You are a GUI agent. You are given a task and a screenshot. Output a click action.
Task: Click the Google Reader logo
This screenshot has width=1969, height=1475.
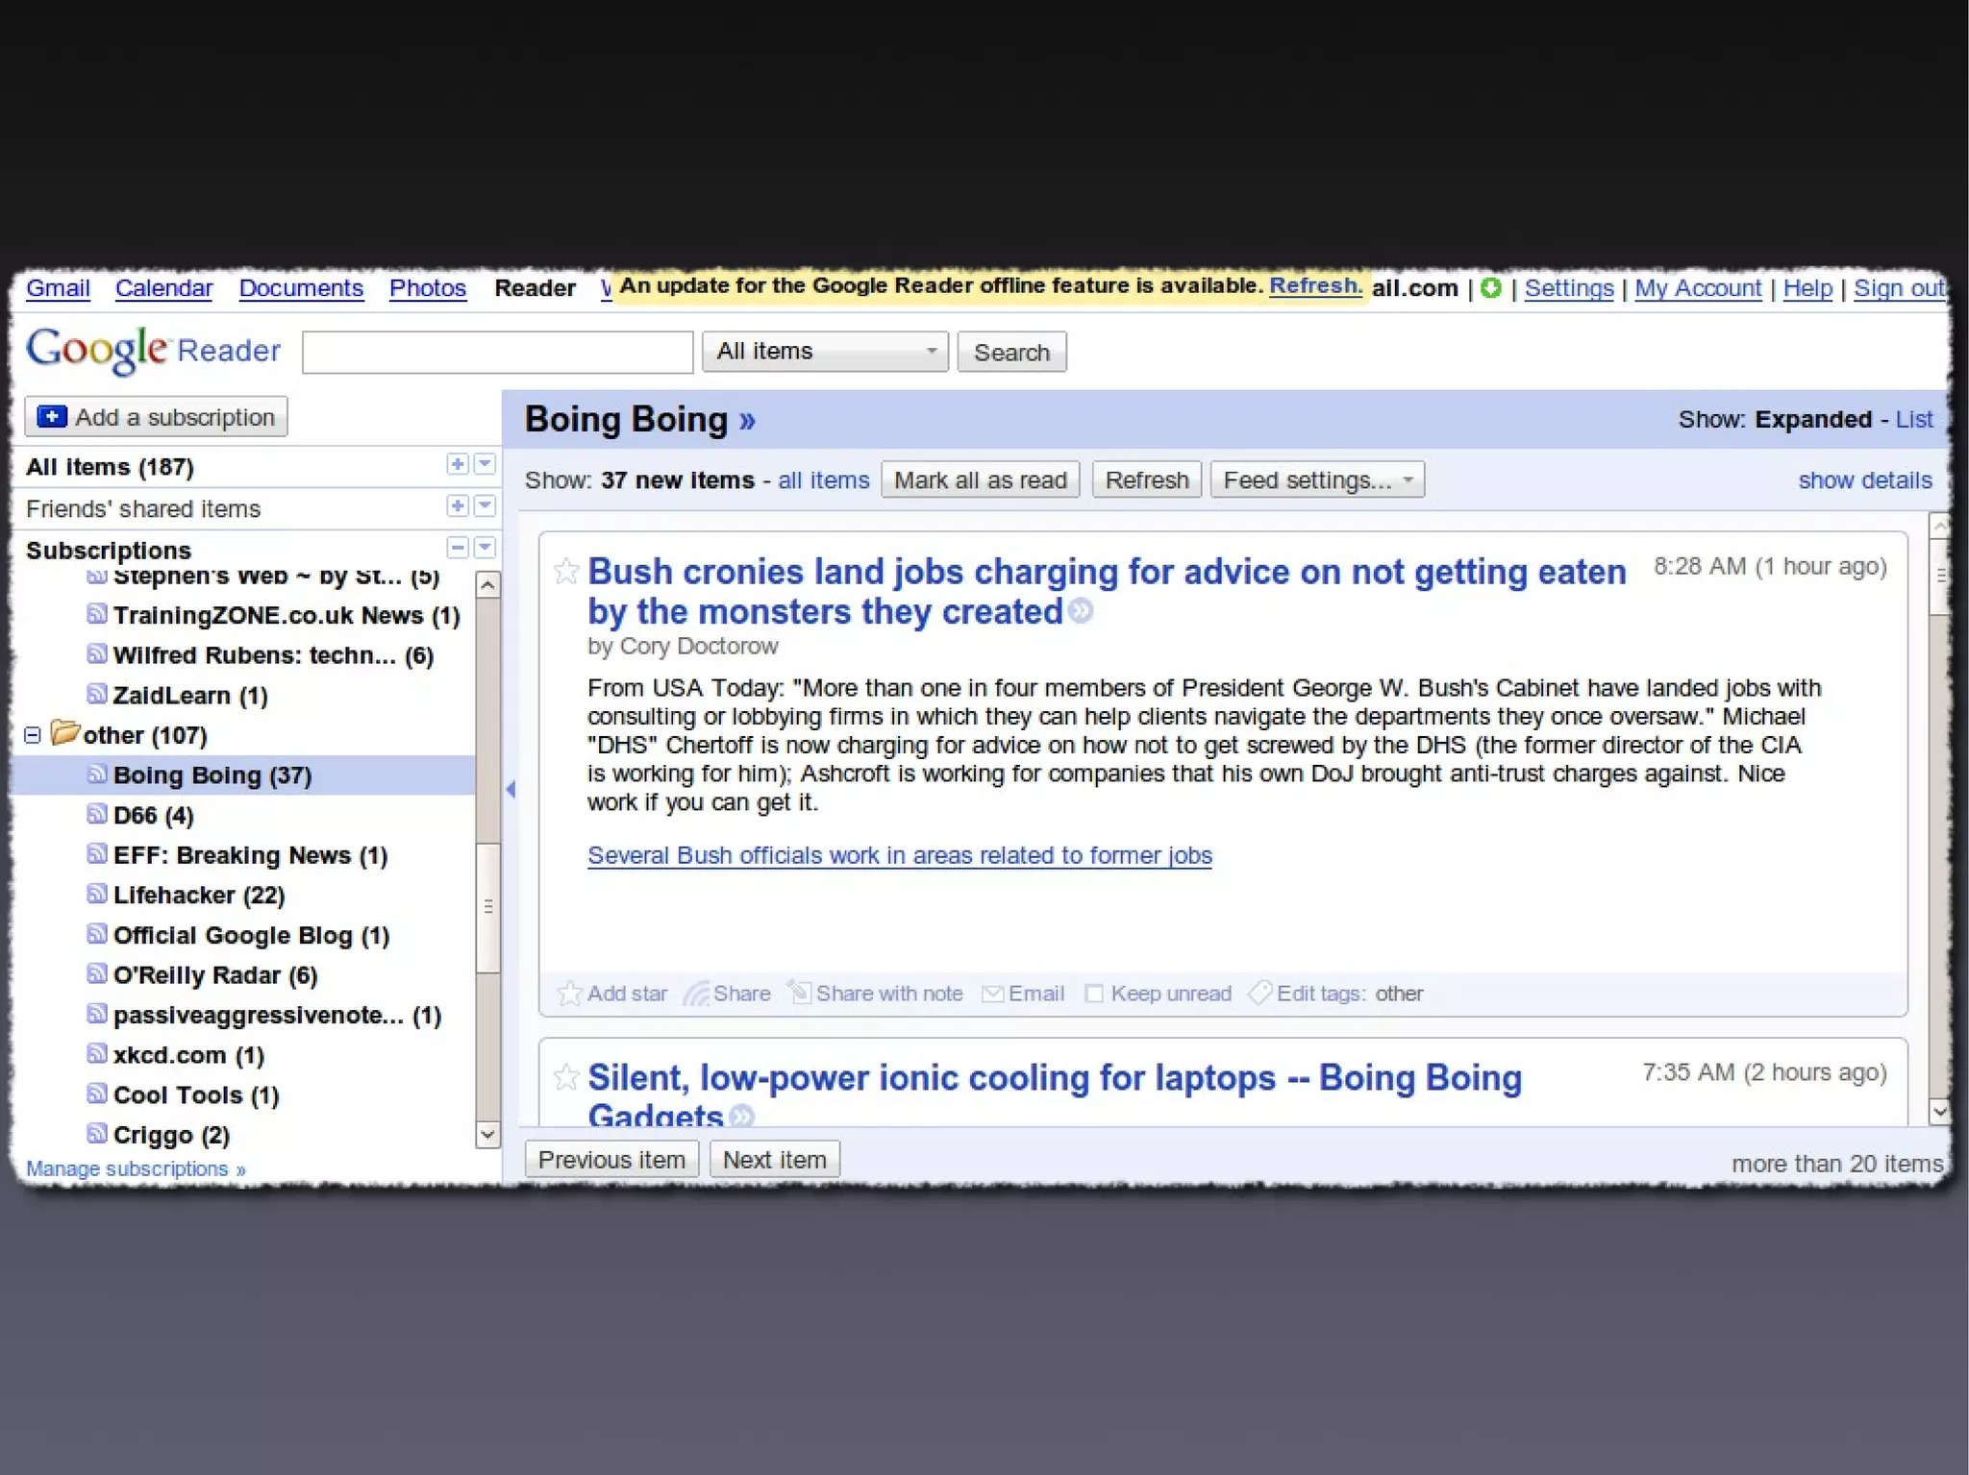tap(153, 351)
